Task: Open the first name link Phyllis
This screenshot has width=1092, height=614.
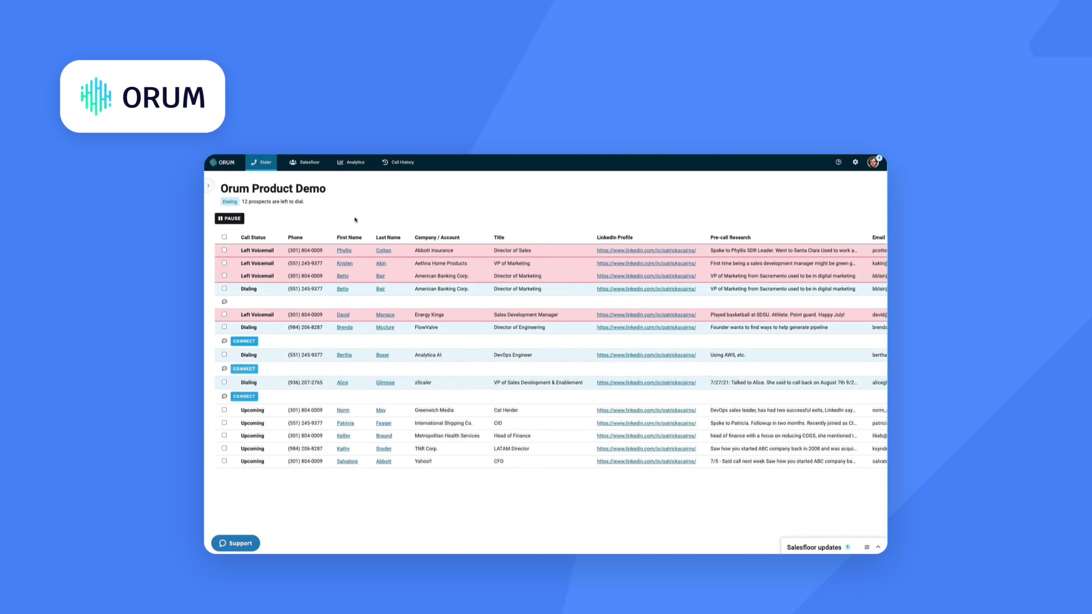Action: click(344, 251)
